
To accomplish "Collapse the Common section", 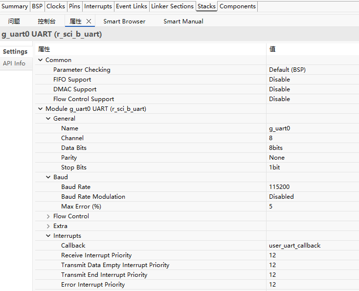I will tap(41, 60).
